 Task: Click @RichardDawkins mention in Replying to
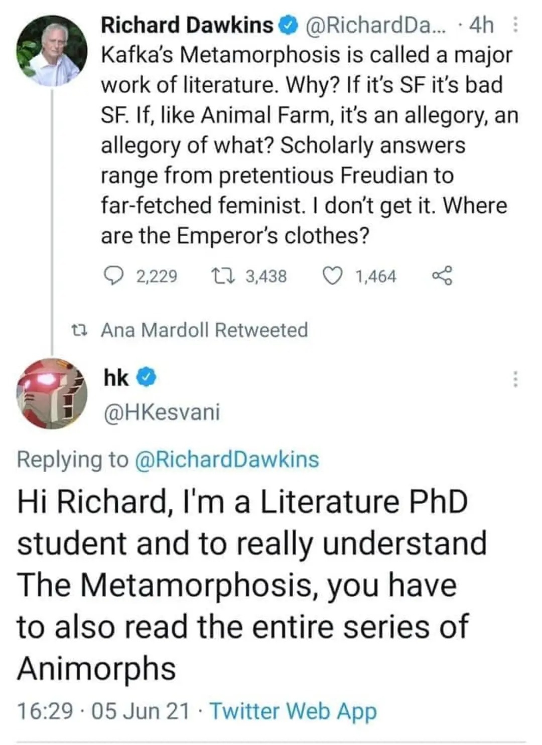(x=227, y=460)
